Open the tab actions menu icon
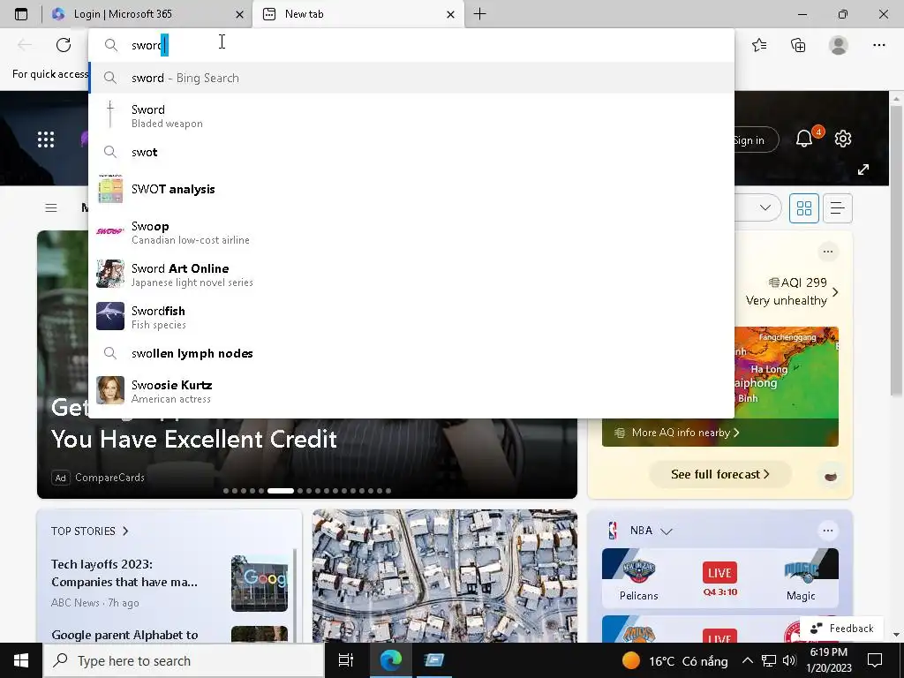The width and height of the screenshot is (904, 678). pos(21,14)
